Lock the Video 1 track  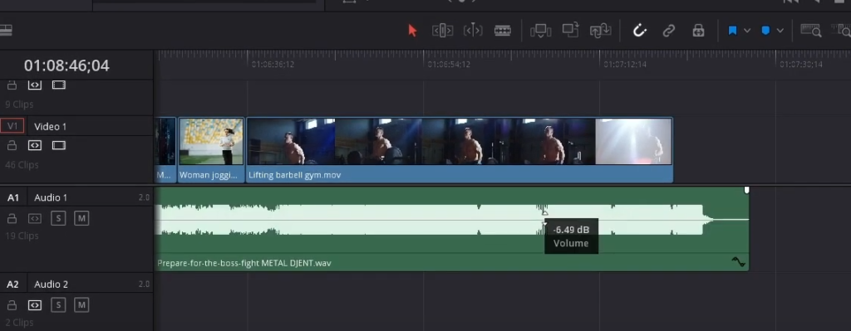12,145
